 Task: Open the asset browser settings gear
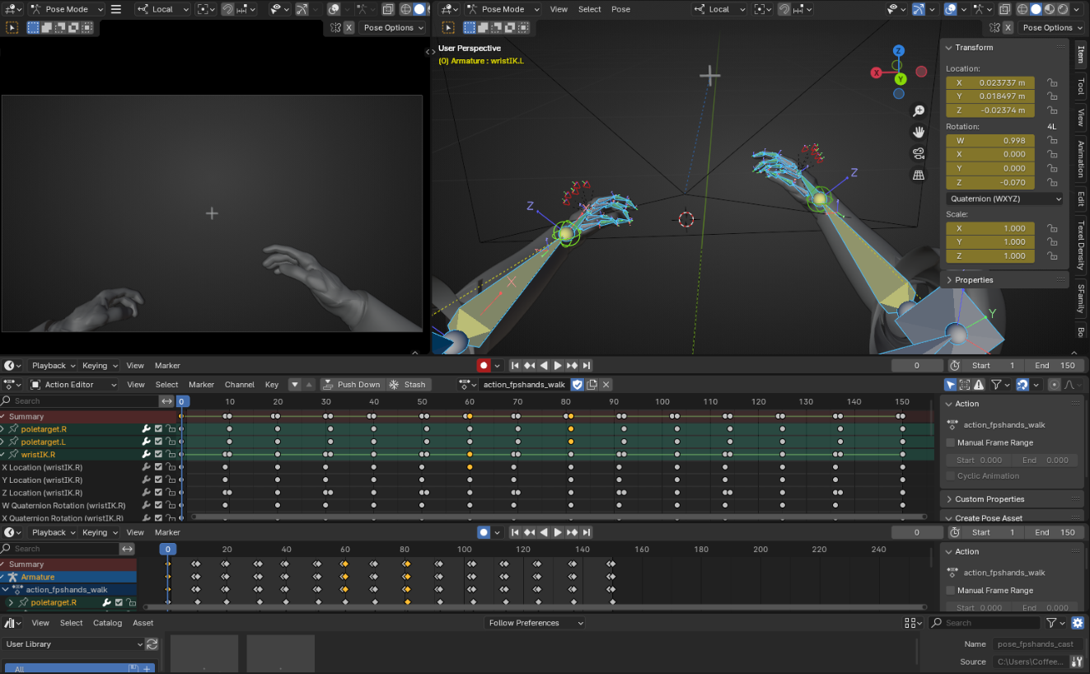[x=1078, y=624]
